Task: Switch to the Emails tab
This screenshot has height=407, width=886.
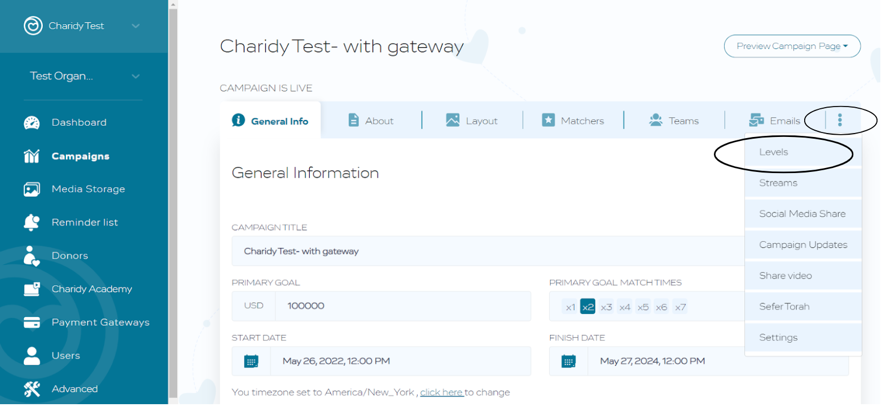Action: [774, 121]
